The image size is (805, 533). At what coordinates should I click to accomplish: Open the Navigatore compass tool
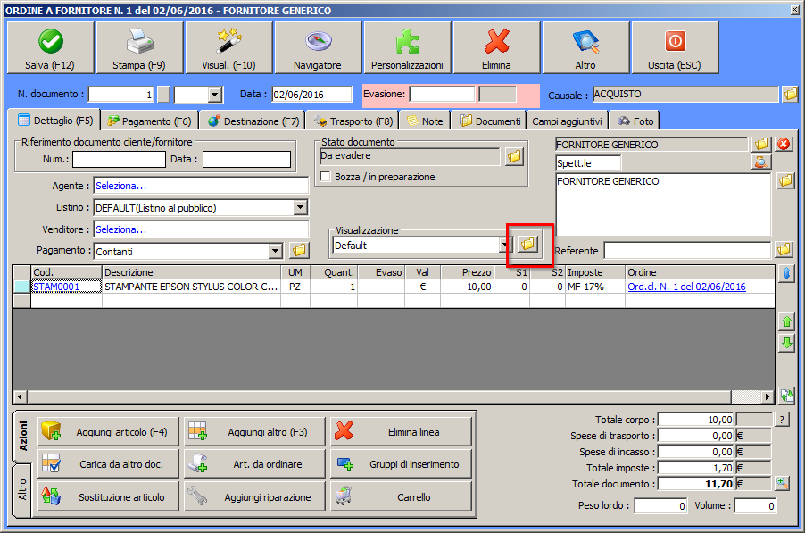tap(319, 47)
